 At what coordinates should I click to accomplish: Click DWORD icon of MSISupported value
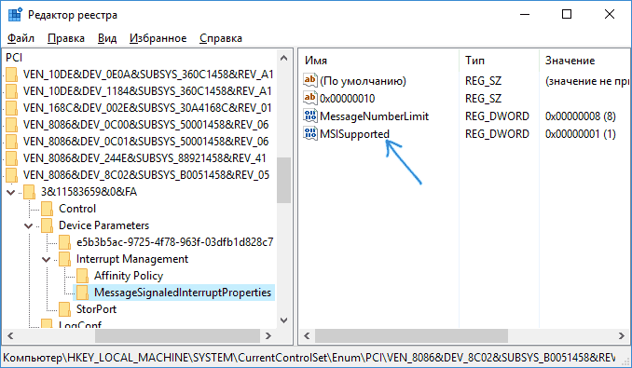tap(310, 133)
